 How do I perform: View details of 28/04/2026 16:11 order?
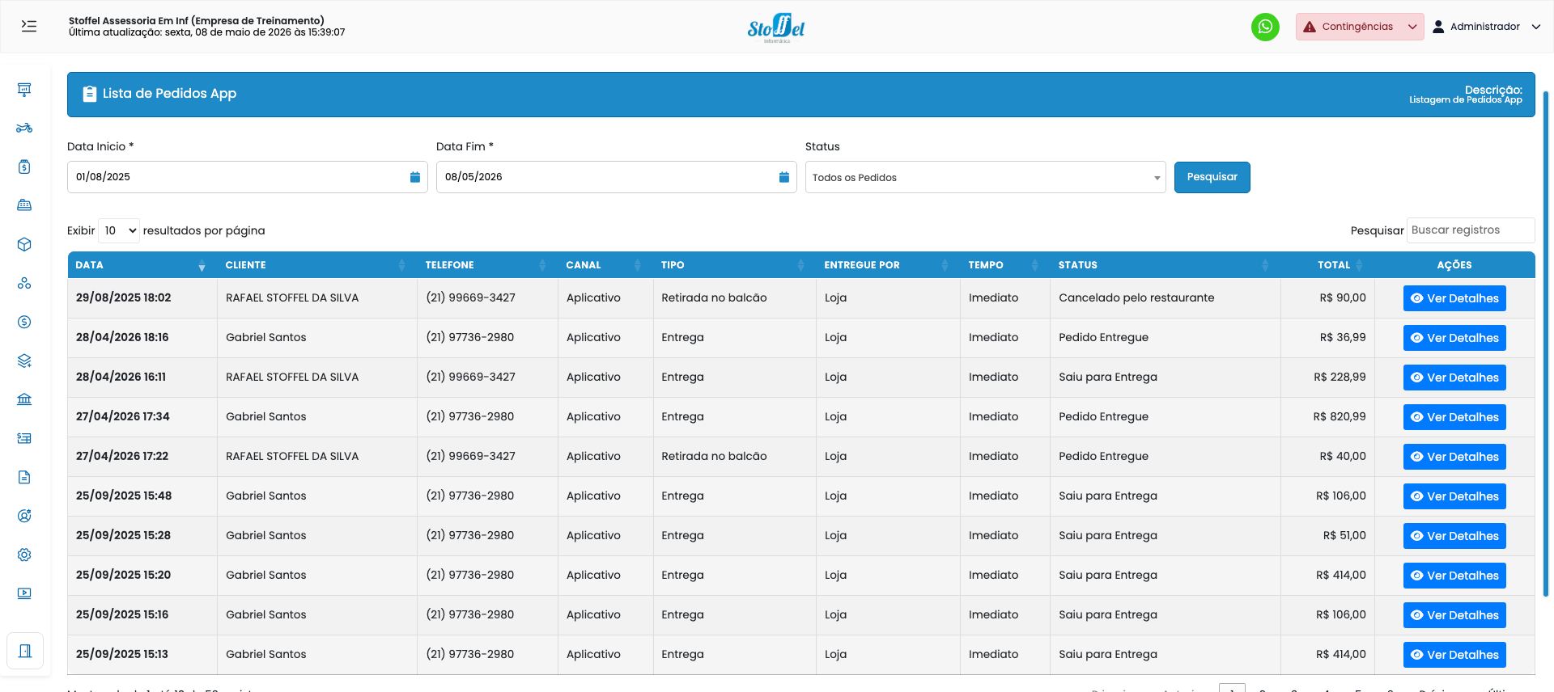(x=1454, y=378)
